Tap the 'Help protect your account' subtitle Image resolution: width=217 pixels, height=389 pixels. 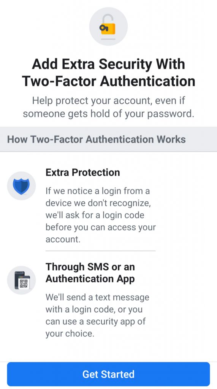(x=109, y=101)
